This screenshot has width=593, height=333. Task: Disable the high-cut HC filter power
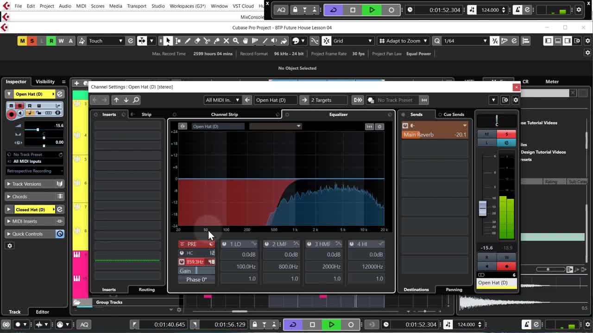[x=182, y=253]
